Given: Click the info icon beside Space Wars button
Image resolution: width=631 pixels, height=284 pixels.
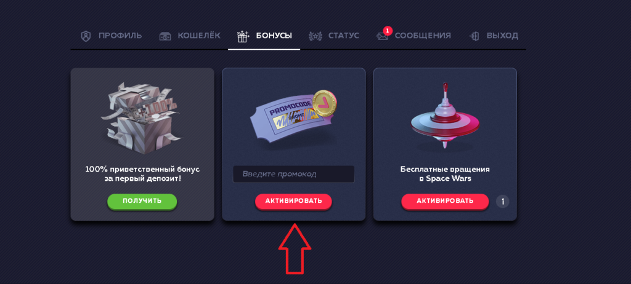Looking at the screenshot, I should coord(503,201).
